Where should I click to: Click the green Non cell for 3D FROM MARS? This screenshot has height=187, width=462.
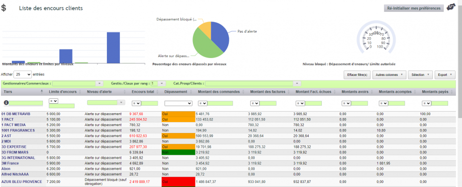point(178,152)
